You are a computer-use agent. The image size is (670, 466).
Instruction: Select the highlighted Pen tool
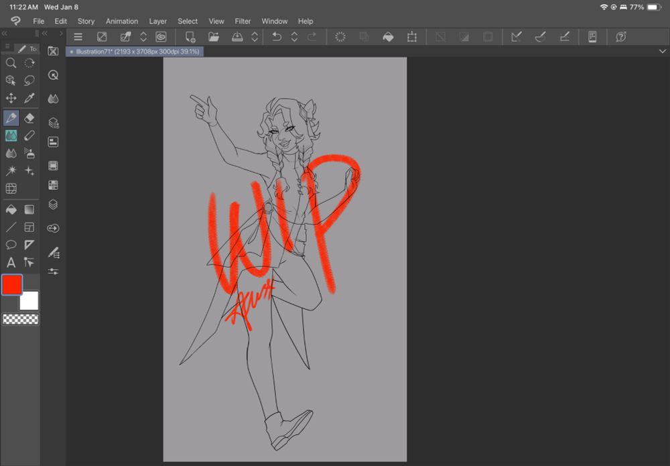[11, 118]
